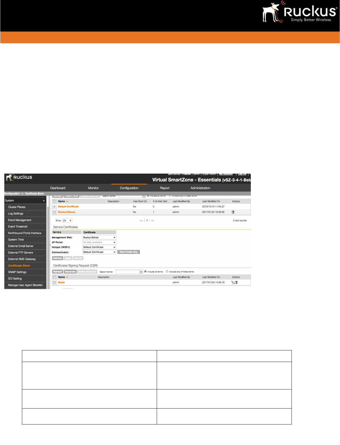Click into the CSR search terms field
This screenshot has height=445, width=340.
coord(127,272)
